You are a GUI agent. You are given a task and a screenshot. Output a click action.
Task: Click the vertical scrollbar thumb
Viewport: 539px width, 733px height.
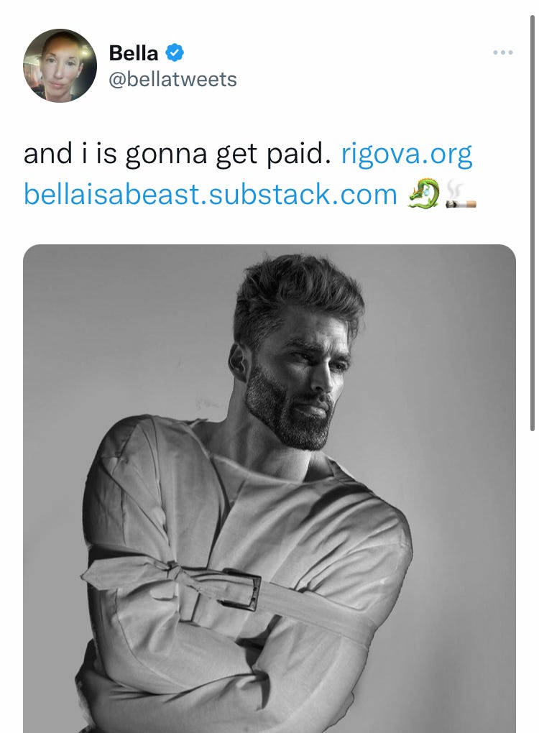[x=532, y=223]
